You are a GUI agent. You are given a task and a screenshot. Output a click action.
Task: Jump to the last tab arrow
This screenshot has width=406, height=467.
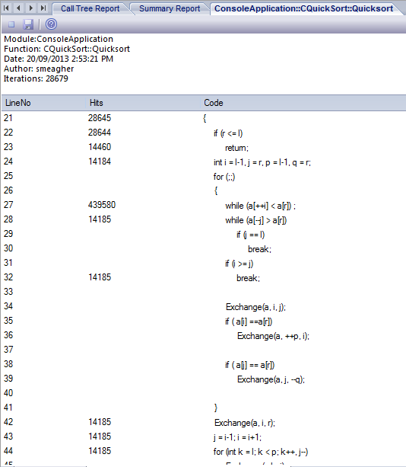(43, 8)
